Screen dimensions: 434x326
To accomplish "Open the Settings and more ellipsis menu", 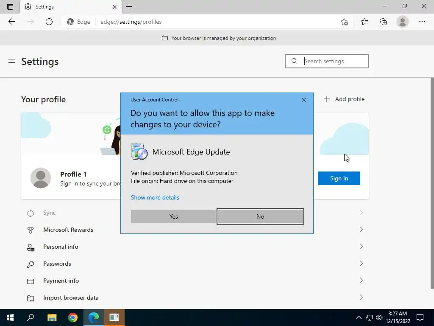I will click(422, 22).
